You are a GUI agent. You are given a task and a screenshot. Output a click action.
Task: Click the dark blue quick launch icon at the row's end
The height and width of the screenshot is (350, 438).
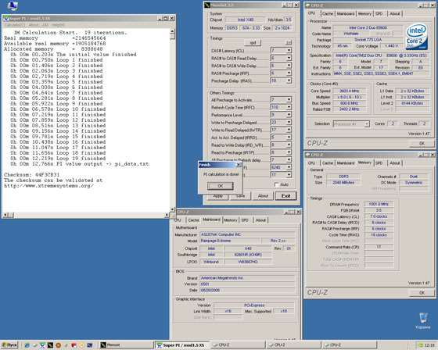[90, 345]
